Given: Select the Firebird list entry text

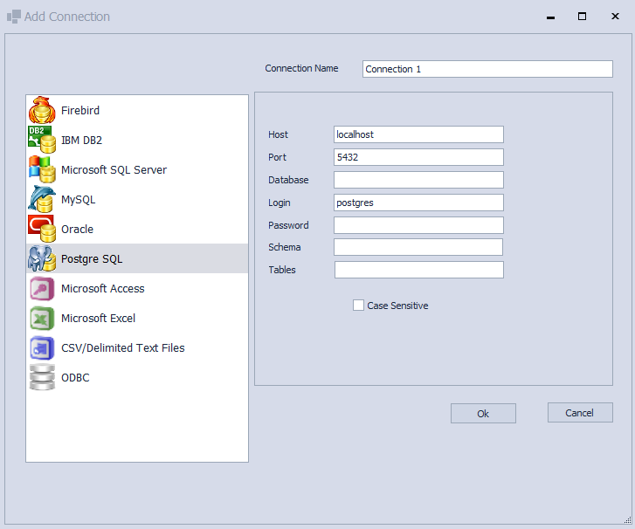Looking at the screenshot, I should pos(80,110).
